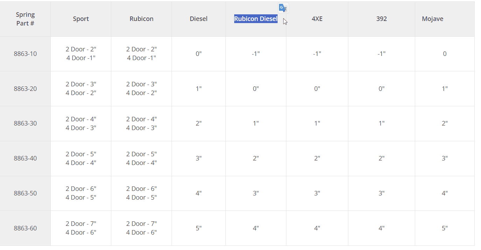The image size is (481, 250).
Task: Click Mojave value 5" in 8863-60 row
Action: tap(445, 228)
